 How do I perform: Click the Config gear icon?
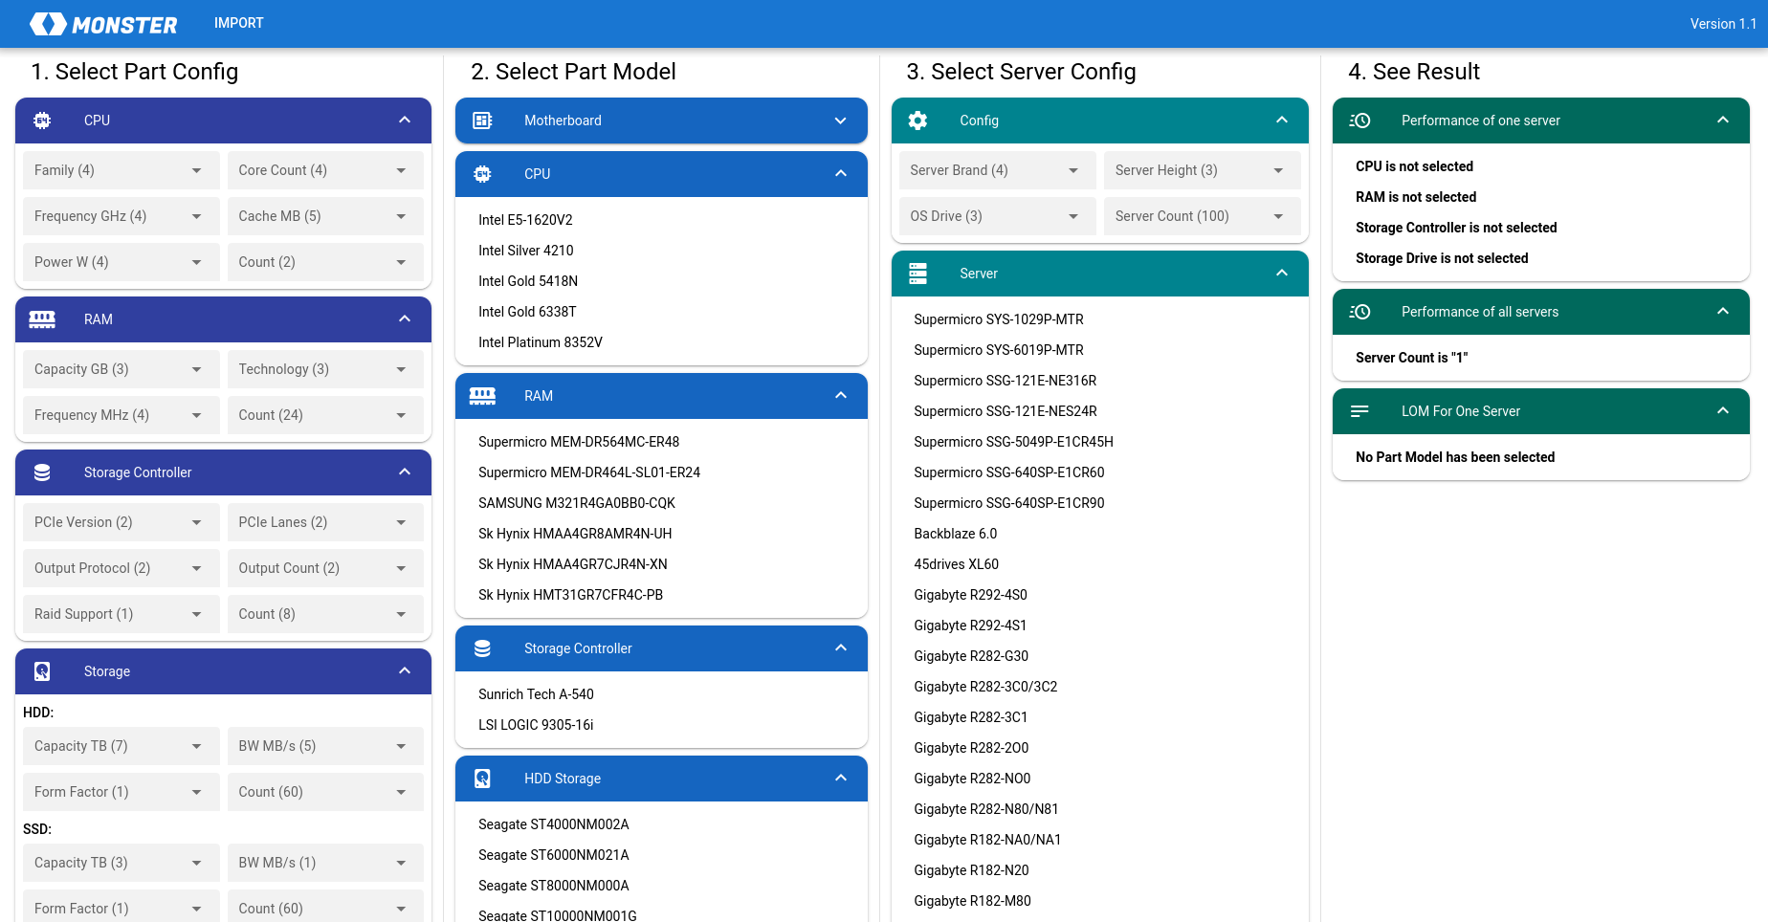click(917, 121)
